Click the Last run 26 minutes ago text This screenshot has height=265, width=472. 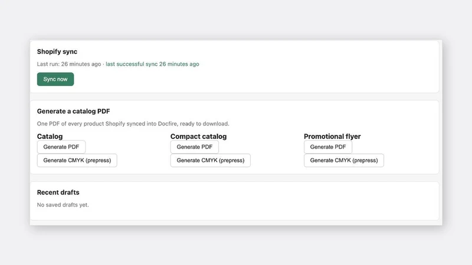tap(69, 64)
